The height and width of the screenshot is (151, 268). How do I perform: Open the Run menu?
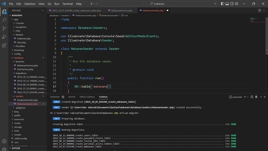[x=57, y=4]
